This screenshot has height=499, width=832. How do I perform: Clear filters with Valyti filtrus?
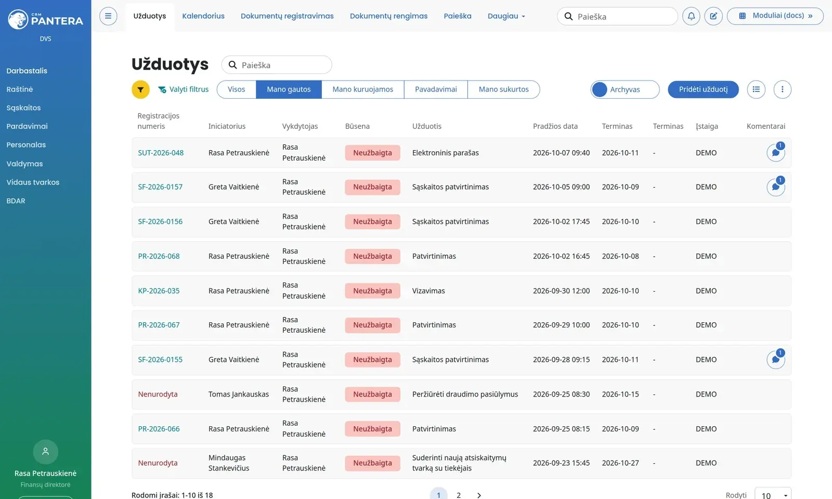coord(183,89)
